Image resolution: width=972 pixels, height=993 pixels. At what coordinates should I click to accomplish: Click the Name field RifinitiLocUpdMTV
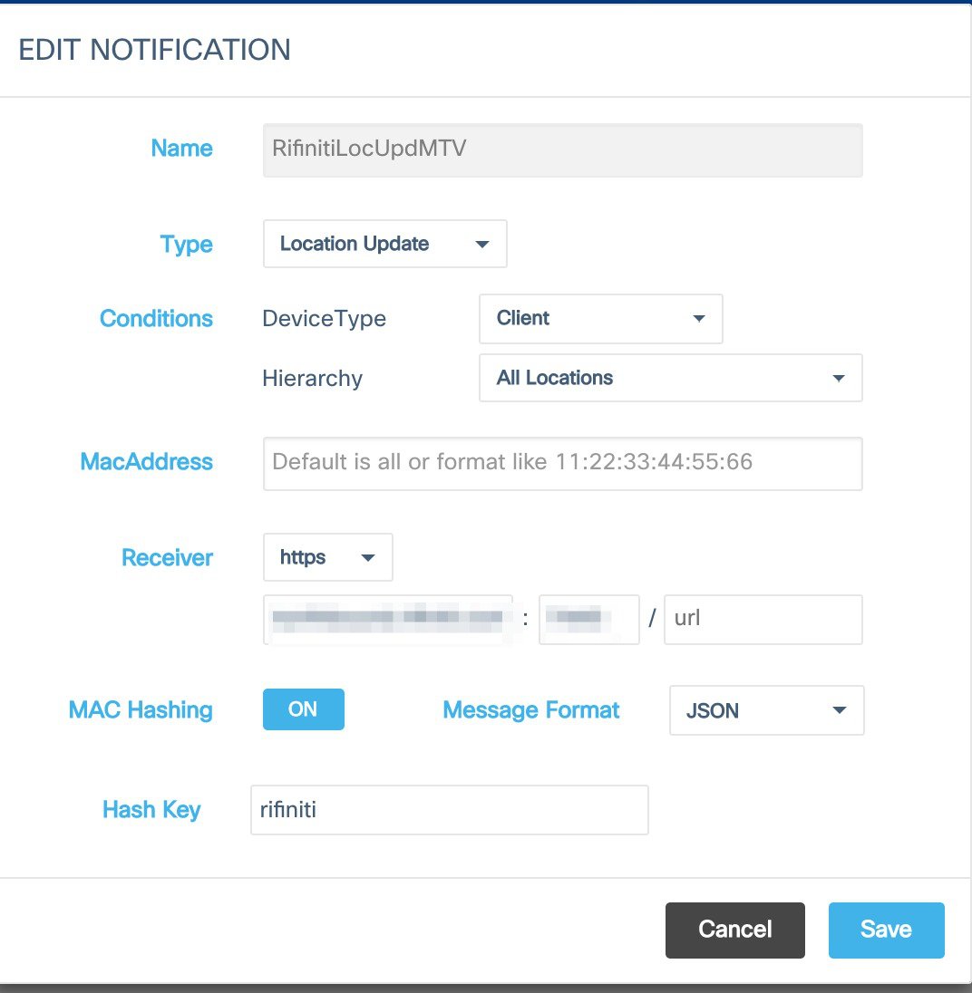tap(562, 149)
